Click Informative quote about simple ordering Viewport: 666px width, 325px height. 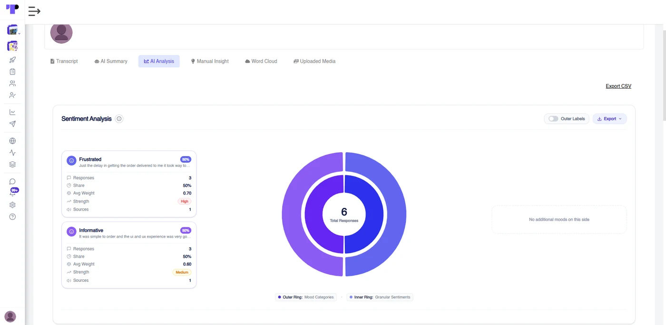coord(135,236)
